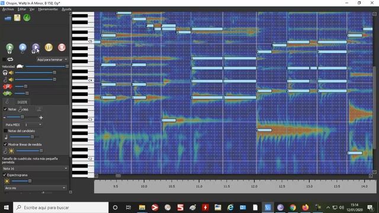379x213 pixels.
Task: Pause playback with the yellow pause button
Action: tap(49, 47)
